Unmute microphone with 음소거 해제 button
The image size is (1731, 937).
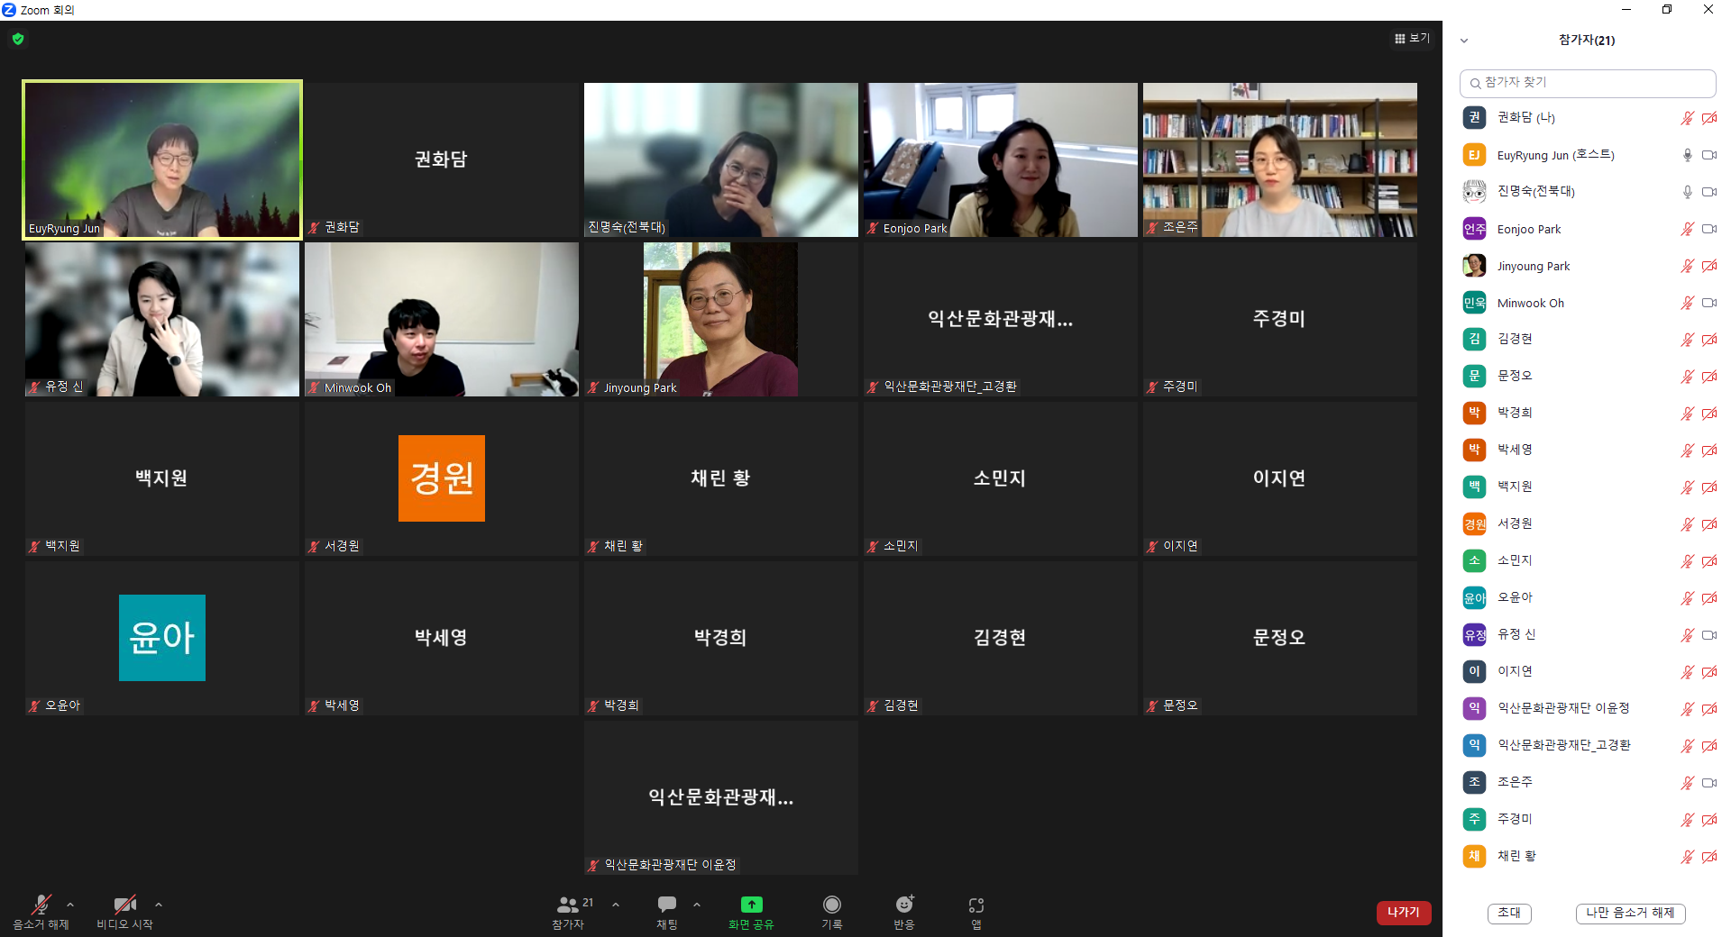(41, 905)
